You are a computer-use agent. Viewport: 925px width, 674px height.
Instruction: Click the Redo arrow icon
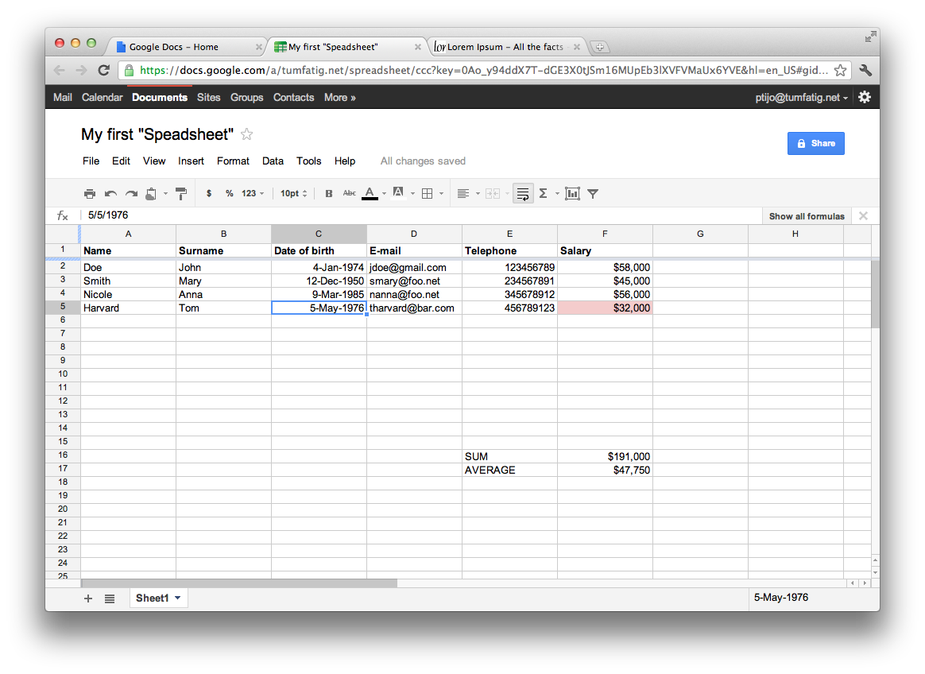pos(132,194)
